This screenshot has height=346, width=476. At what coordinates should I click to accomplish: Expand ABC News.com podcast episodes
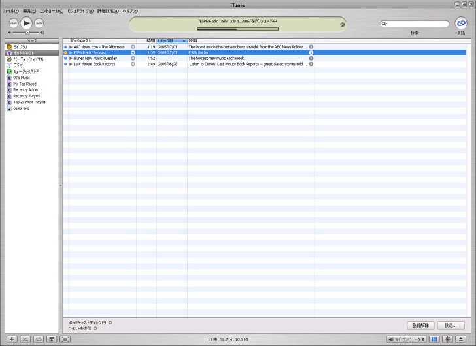click(71, 47)
